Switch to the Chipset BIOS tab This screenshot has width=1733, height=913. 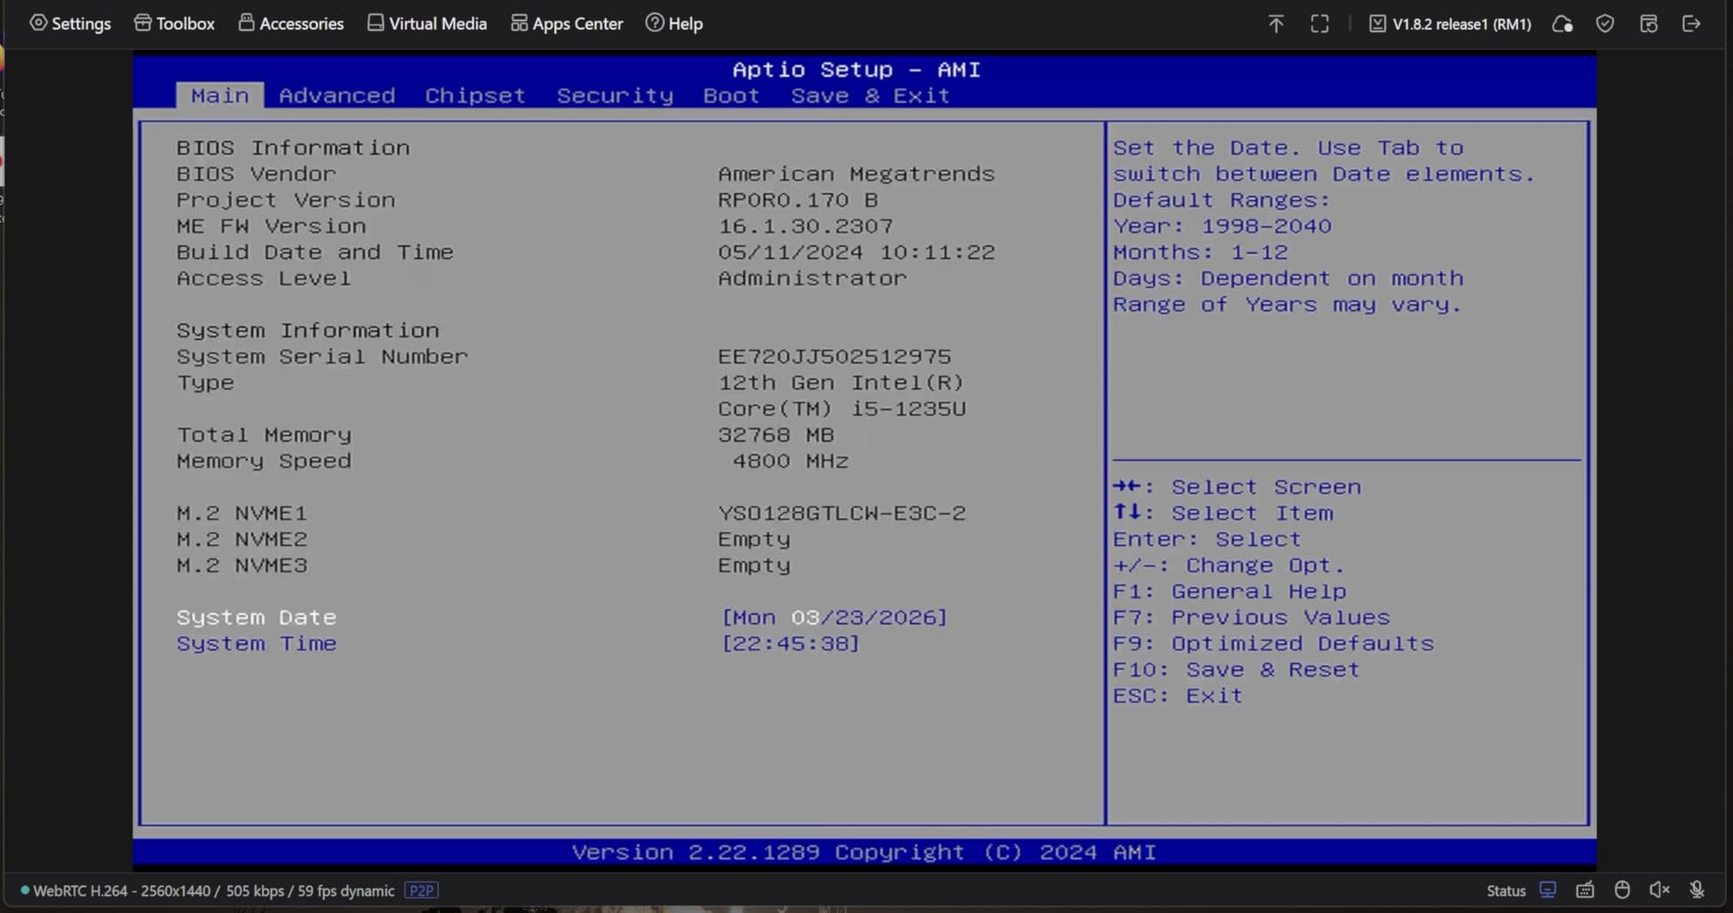475,95
